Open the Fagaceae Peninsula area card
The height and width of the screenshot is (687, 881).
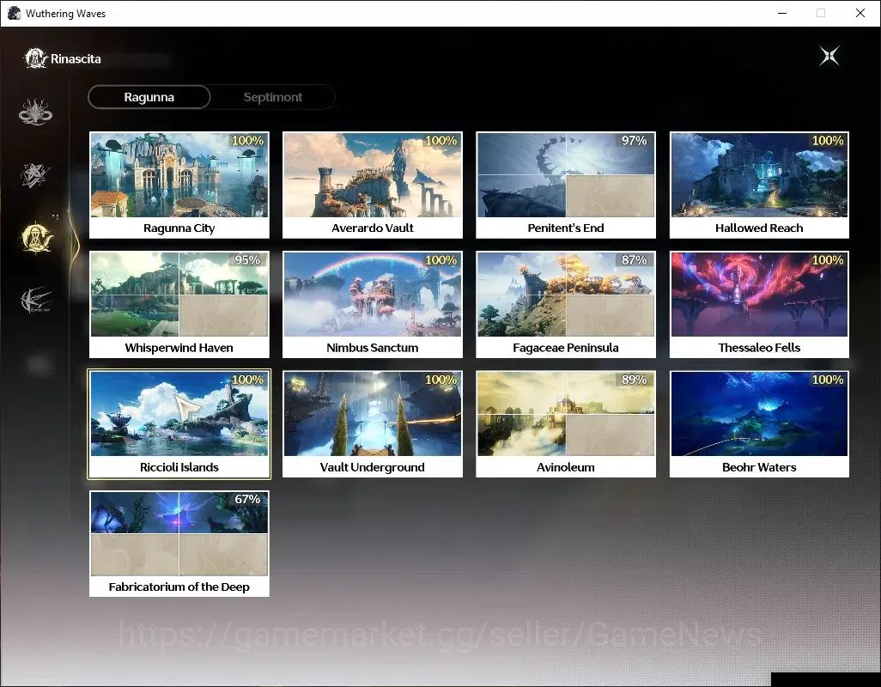[566, 305]
